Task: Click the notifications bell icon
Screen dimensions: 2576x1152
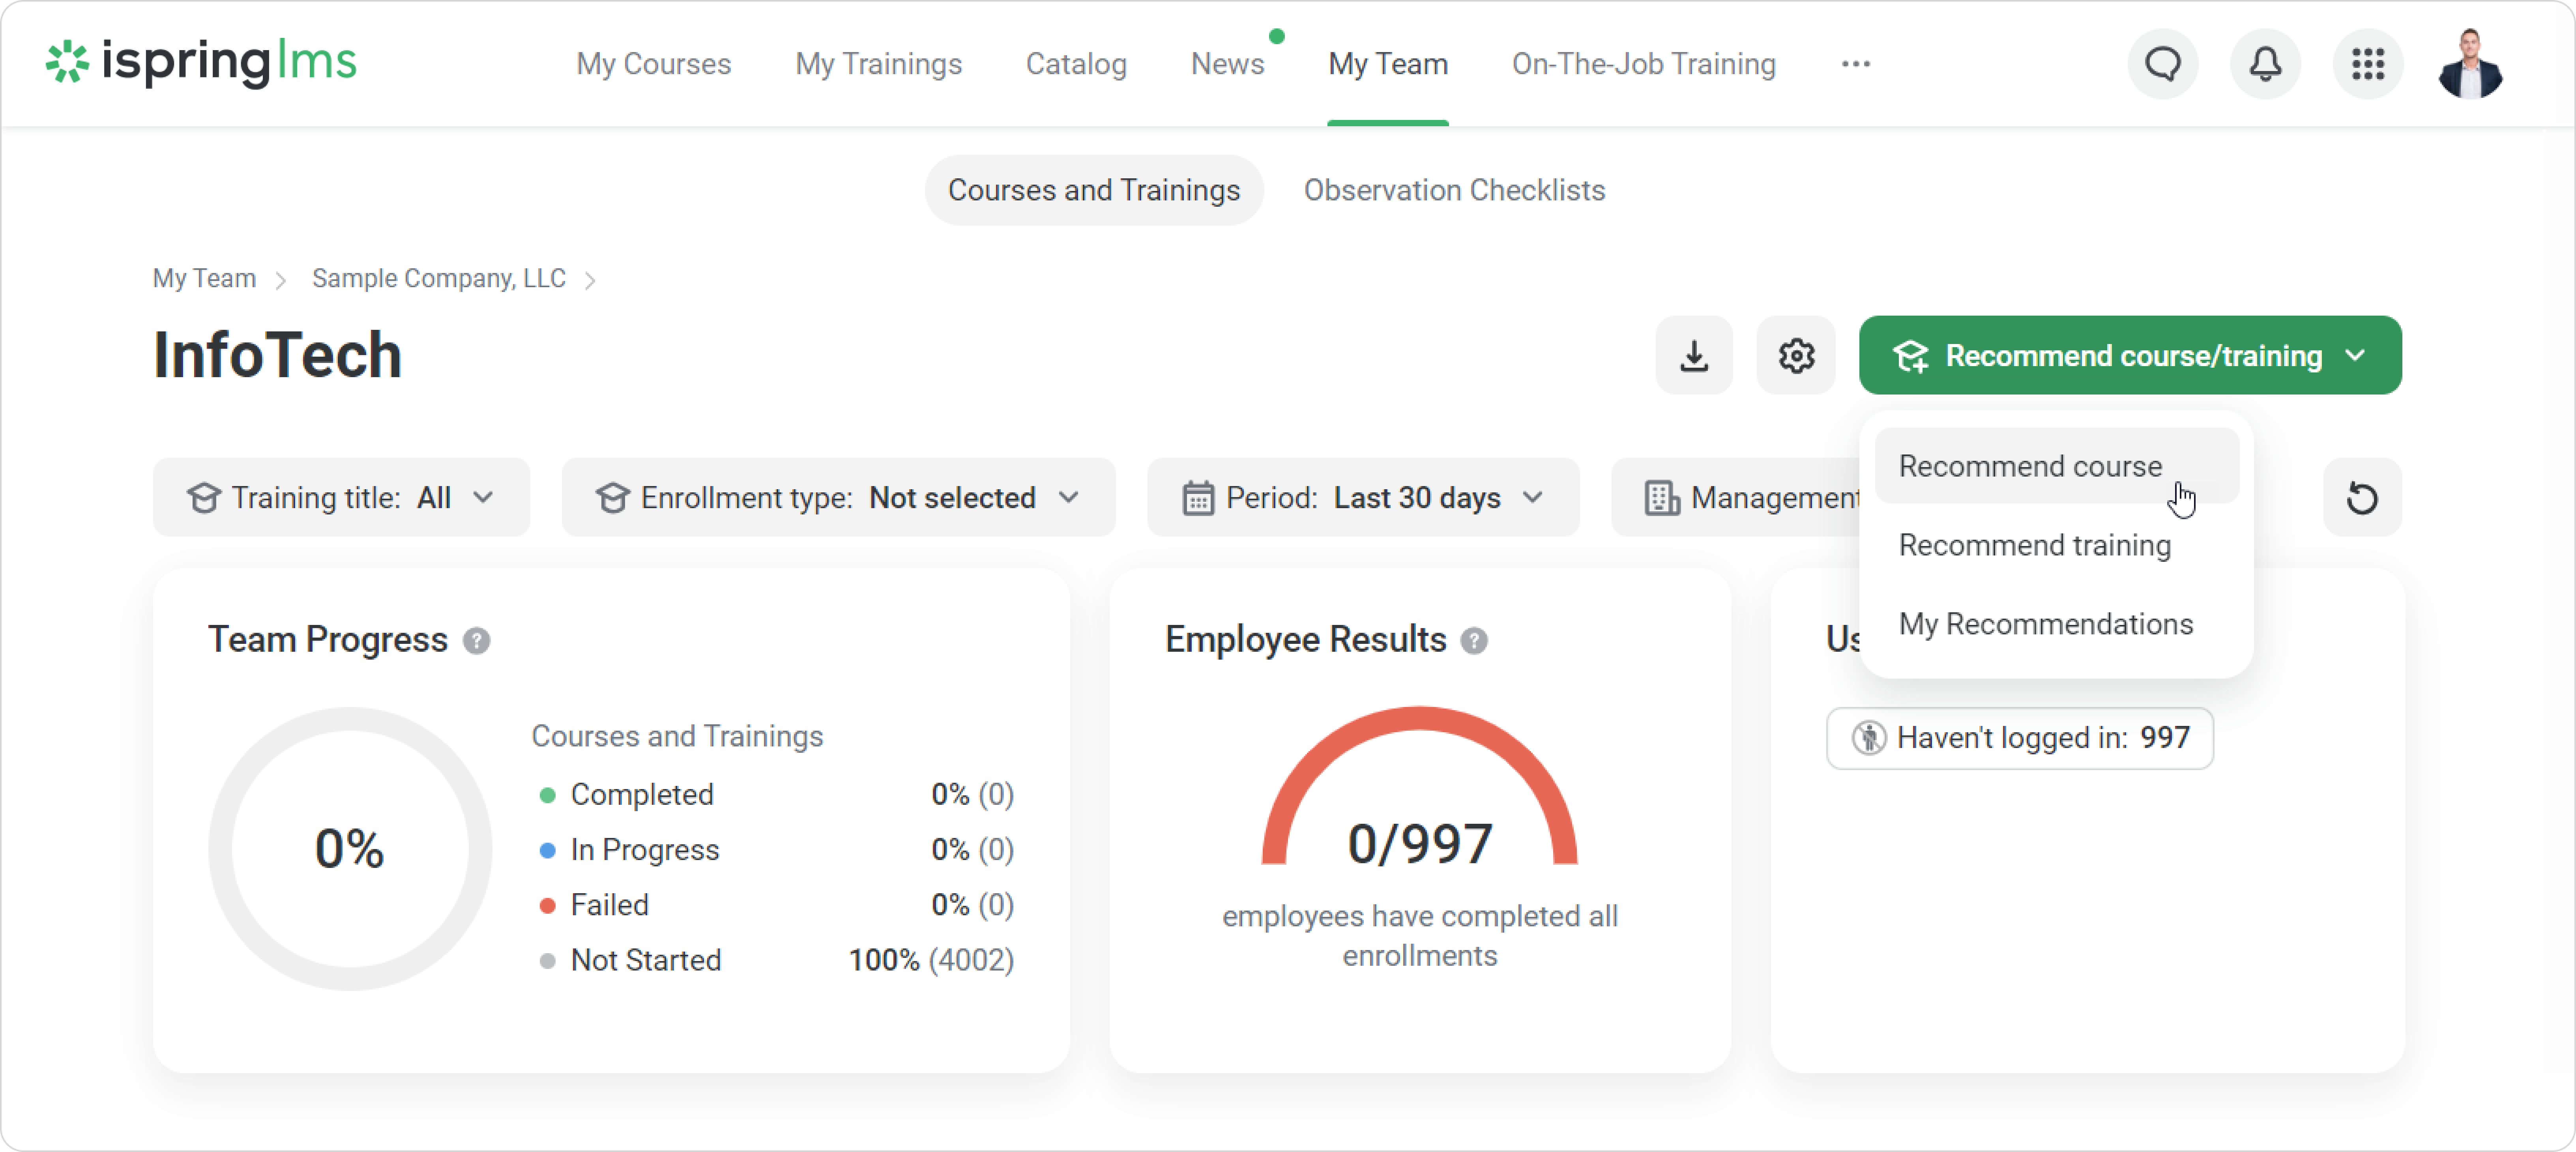Action: click(2265, 64)
